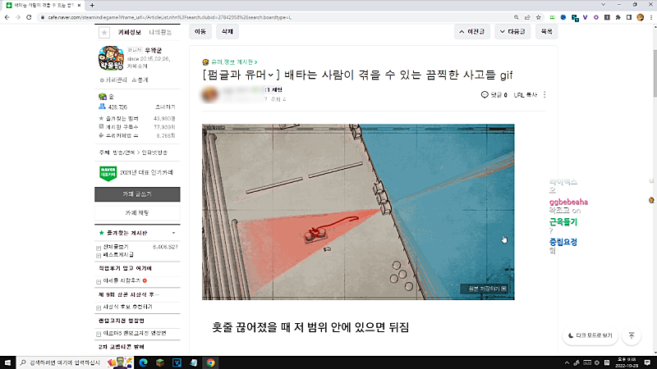Select the 나의활동 tab
The width and height of the screenshot is (657, 369).
tap(160, 32)
